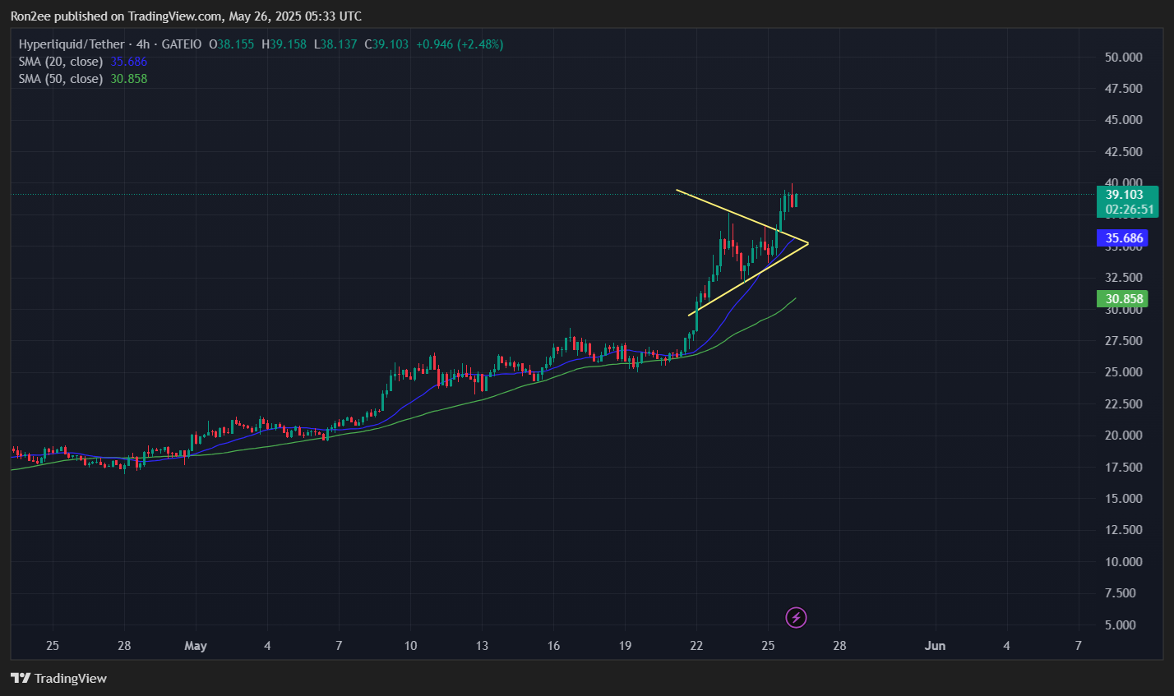Select the SMA (50, close) indicator label
This screenshot has height=696, width=1174.
[x=60, y=79]
